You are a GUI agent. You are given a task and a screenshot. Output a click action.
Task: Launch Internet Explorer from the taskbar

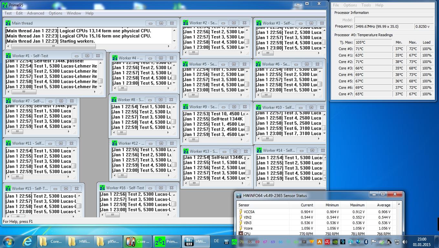point(27,241)
